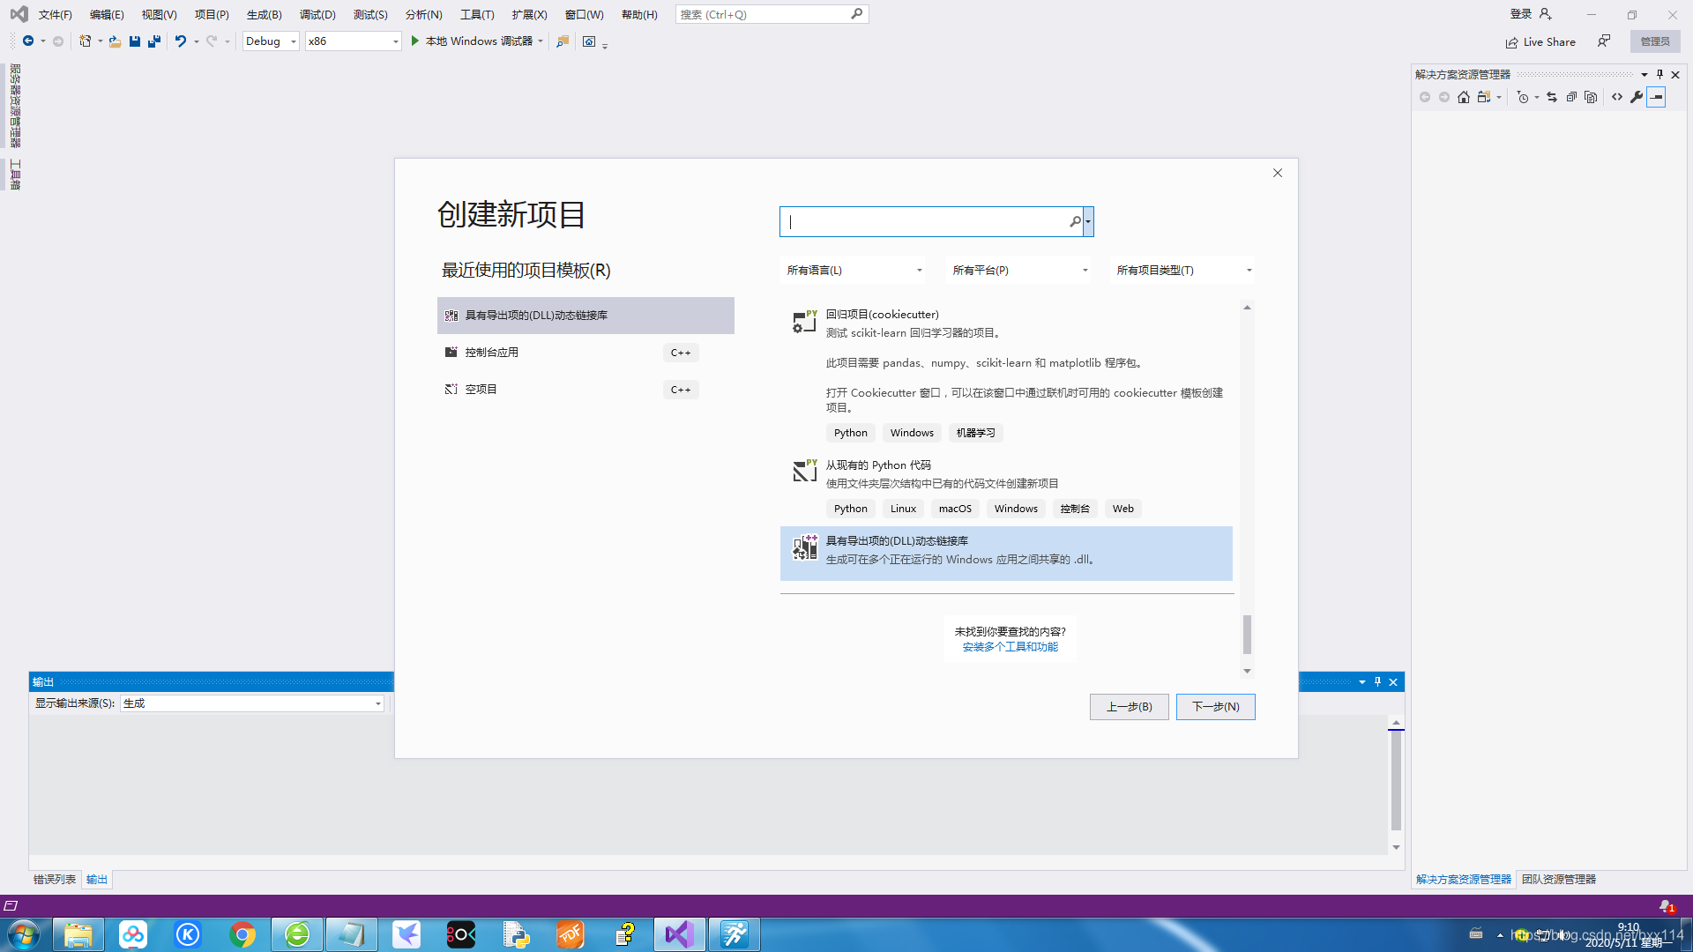Toggle Preview Selected Items button
Image resolution: width=1693 pixels, height=952 pixels.
(1656, 97)
